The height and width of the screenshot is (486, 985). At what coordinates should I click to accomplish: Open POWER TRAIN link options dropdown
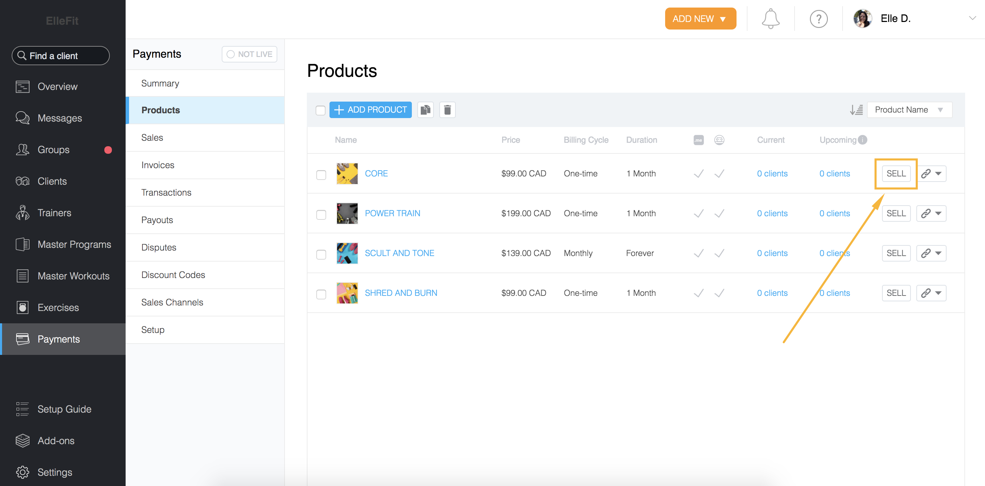(x=931, y=213)
